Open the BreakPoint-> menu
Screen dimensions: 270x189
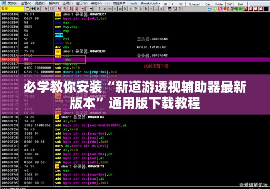click(150, 3)
